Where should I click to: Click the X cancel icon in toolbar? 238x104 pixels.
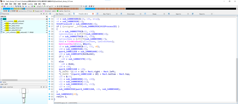pos(52,6)
